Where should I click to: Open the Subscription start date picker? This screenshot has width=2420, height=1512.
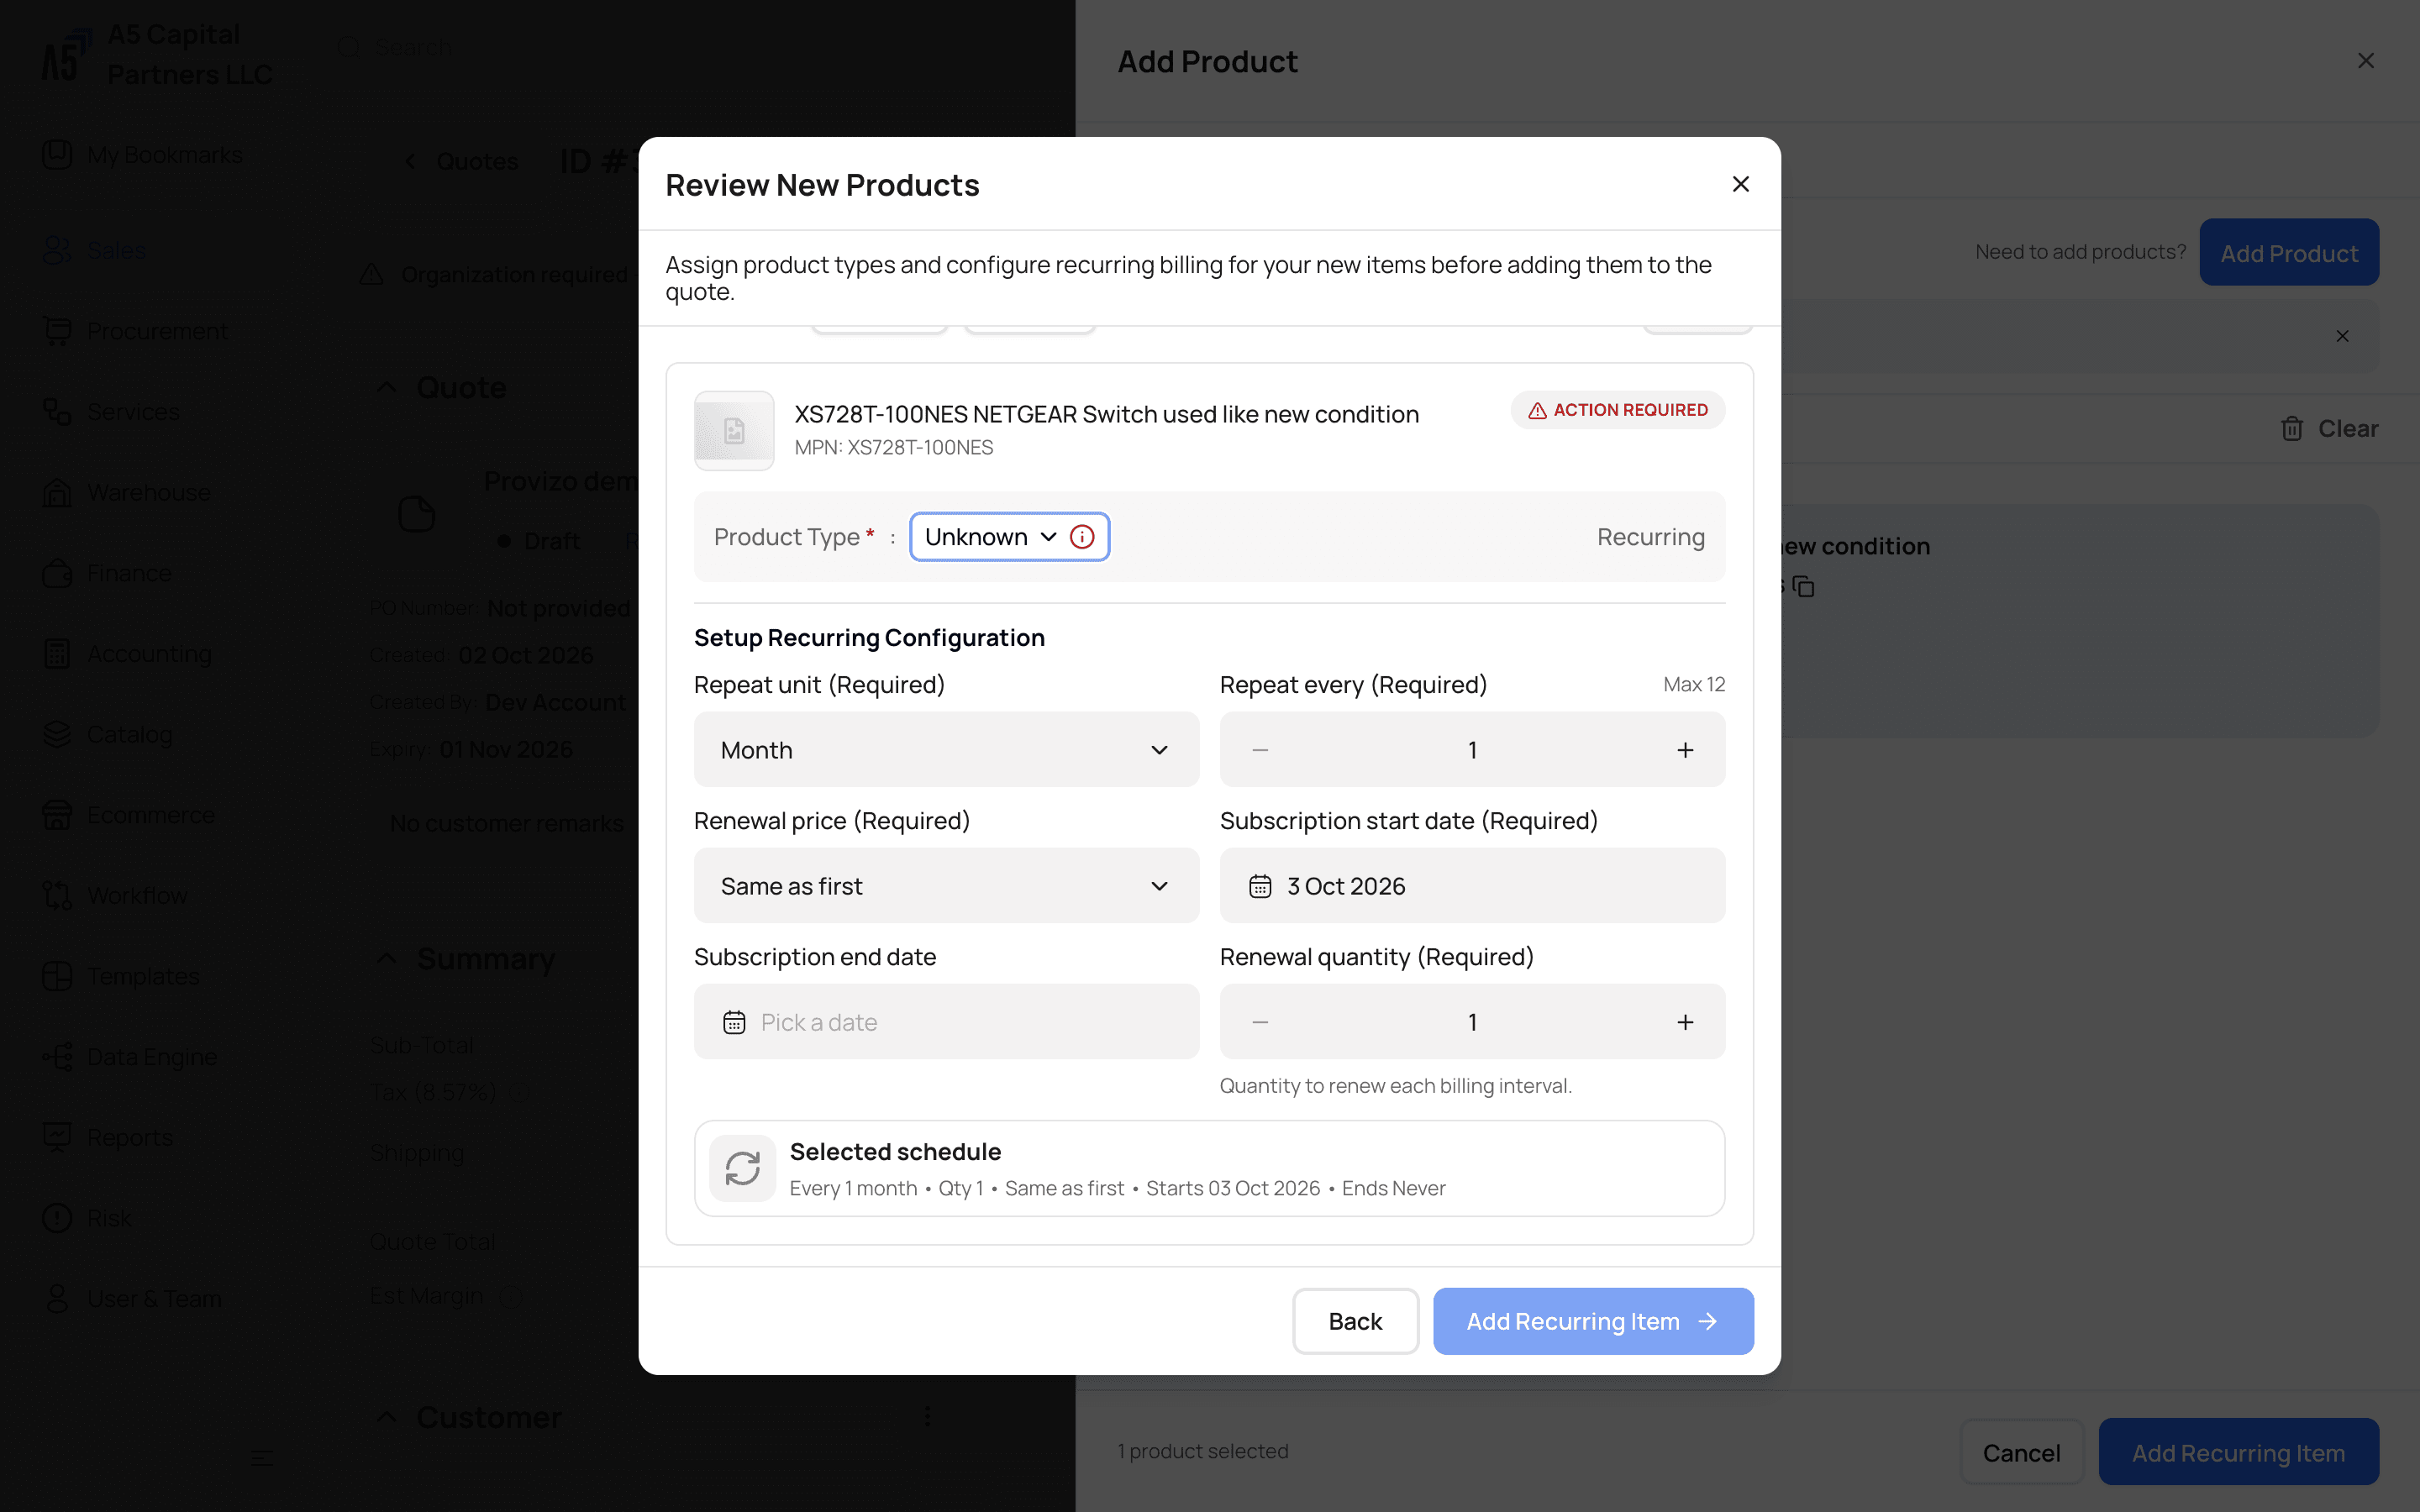click(x=1472, y=886)
